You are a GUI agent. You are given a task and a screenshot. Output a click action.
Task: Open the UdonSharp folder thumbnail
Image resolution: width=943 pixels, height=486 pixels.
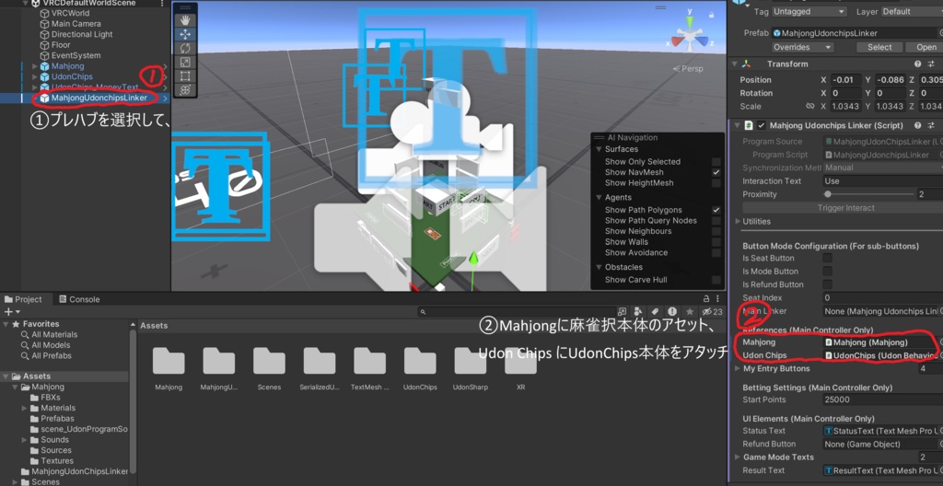tap(470, 361)
